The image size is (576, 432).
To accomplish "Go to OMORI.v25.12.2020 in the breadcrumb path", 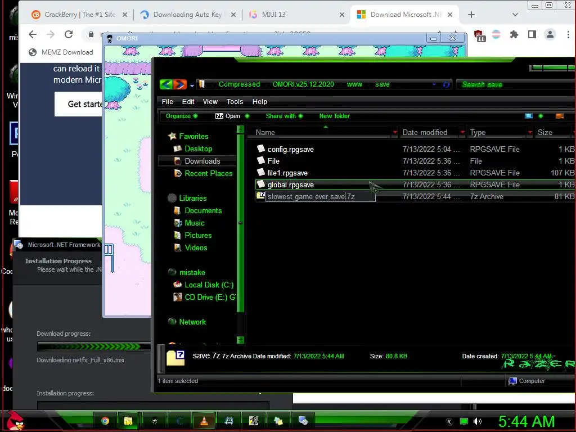I will [303, 84].
